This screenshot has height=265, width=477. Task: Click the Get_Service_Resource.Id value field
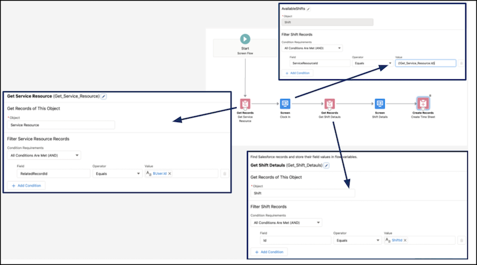click(x=425, y=63)
